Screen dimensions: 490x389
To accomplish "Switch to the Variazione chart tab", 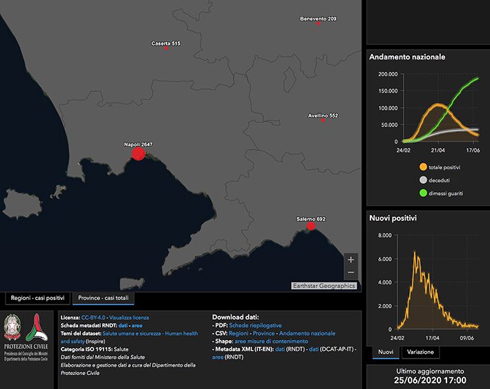I will point(421,352).
